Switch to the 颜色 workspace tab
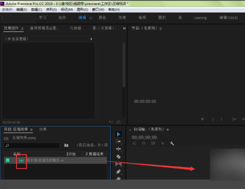The width and height of the screenshot is (245, 189). 102,18
